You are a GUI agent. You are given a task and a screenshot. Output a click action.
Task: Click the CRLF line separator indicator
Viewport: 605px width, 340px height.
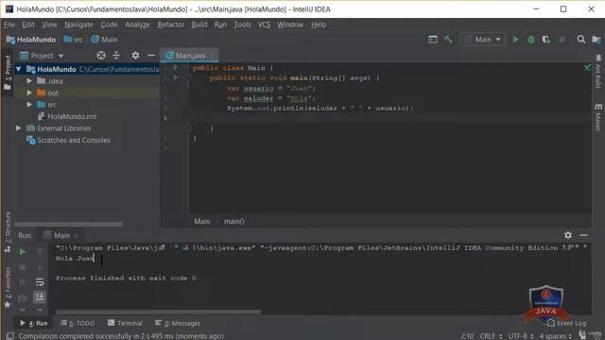pos(491,336)
